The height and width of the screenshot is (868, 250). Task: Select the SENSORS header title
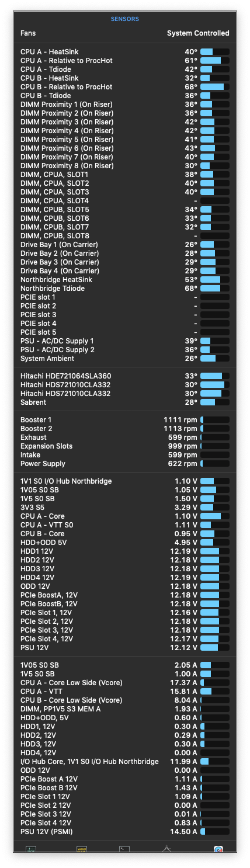coord(125,19)
